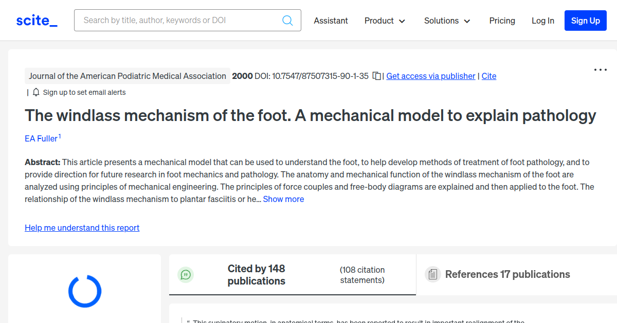Click Get access via publisher
Viewport: 617px width, 323px height.
[x=430, y=76]
